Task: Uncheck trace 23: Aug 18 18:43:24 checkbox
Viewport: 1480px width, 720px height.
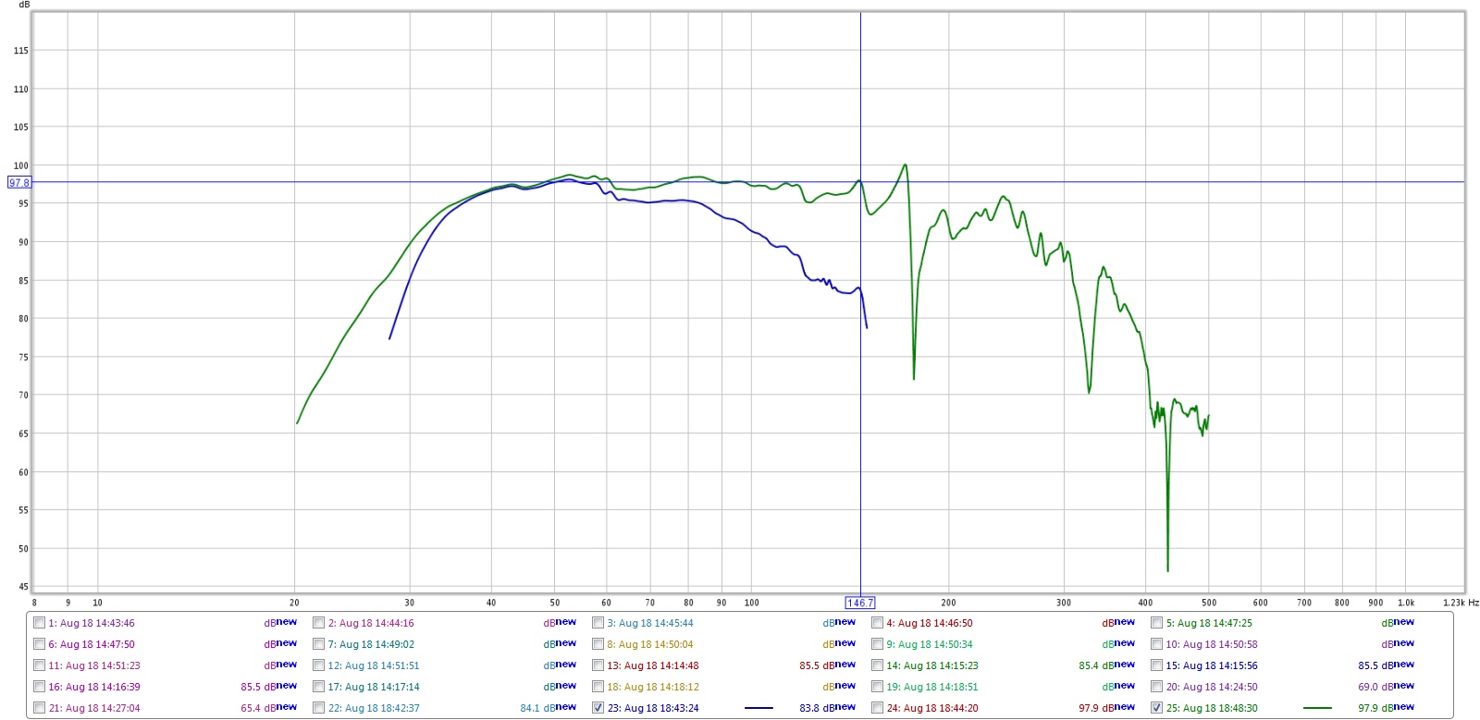Action: click(x=598, y=707)
